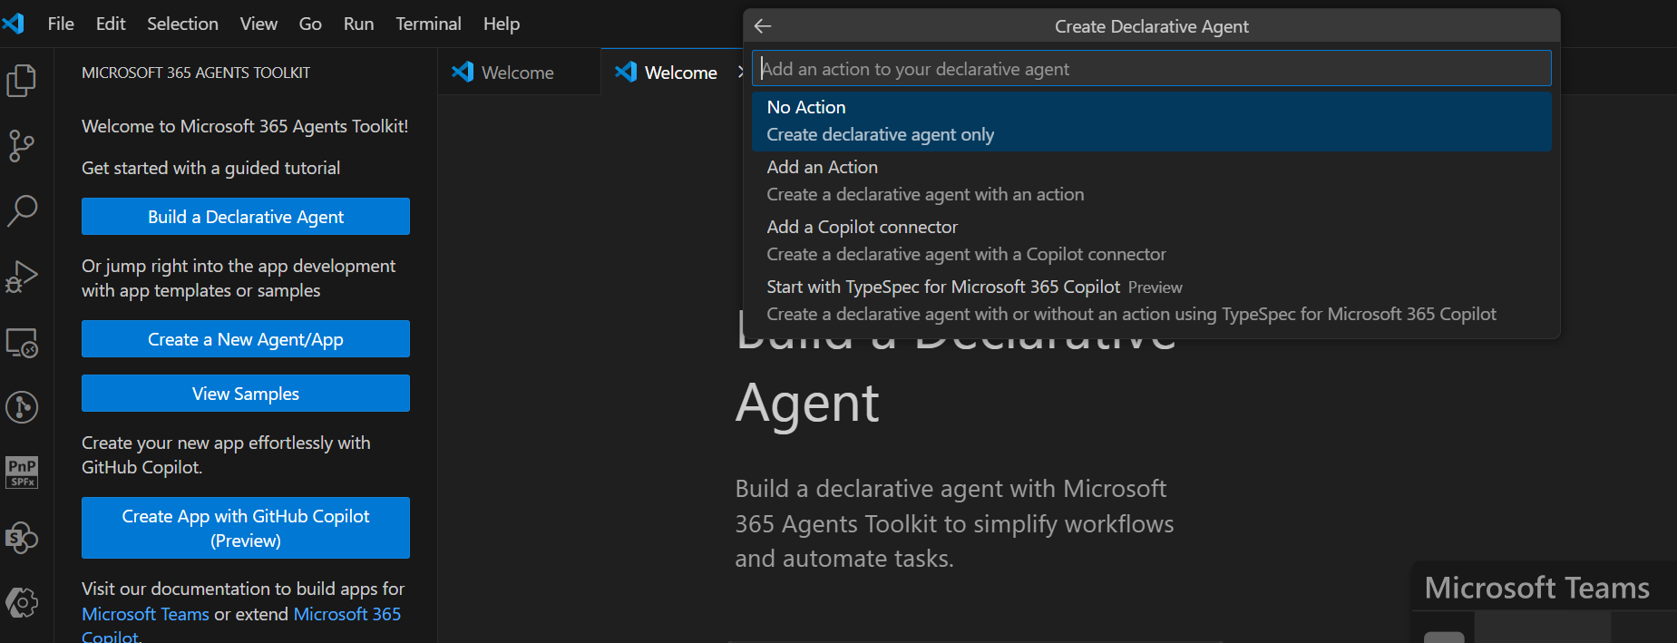Select the Add a Copilot connector option

click(1151, 240)
